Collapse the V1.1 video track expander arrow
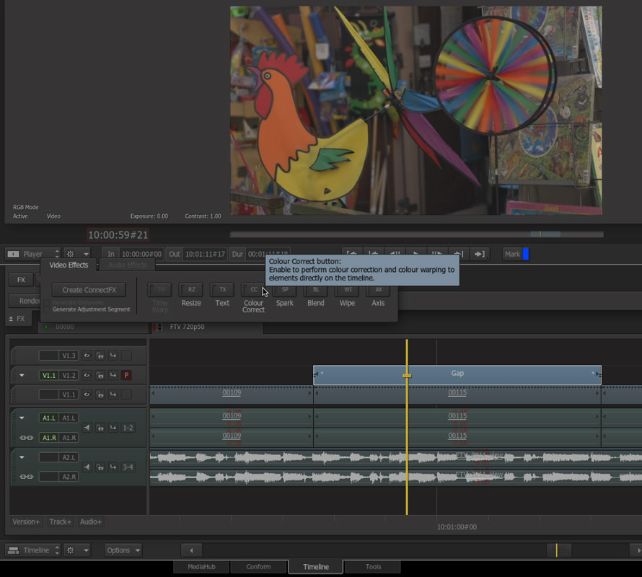Image resolution: width=642 pixels, height=577 pixels. pyautogui.click(x=22, y=375)
